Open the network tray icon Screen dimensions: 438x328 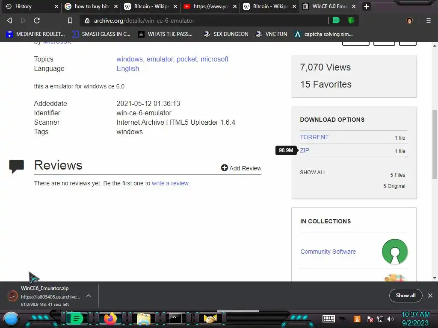tap(380, 319)
